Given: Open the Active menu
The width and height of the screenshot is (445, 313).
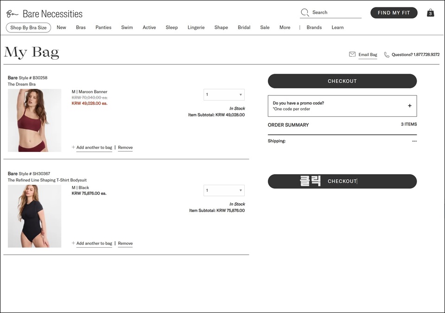Looking at the screenshot, I should click(x=149, y=27).
